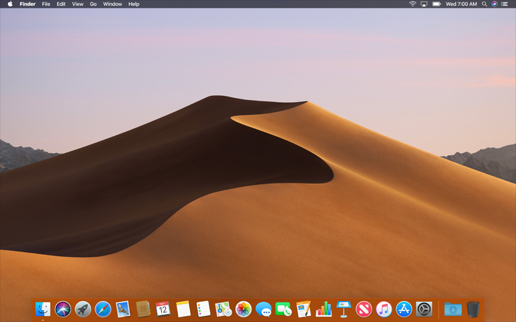
Task: Open Contacts book in Dock
Action: pos(143,309)
